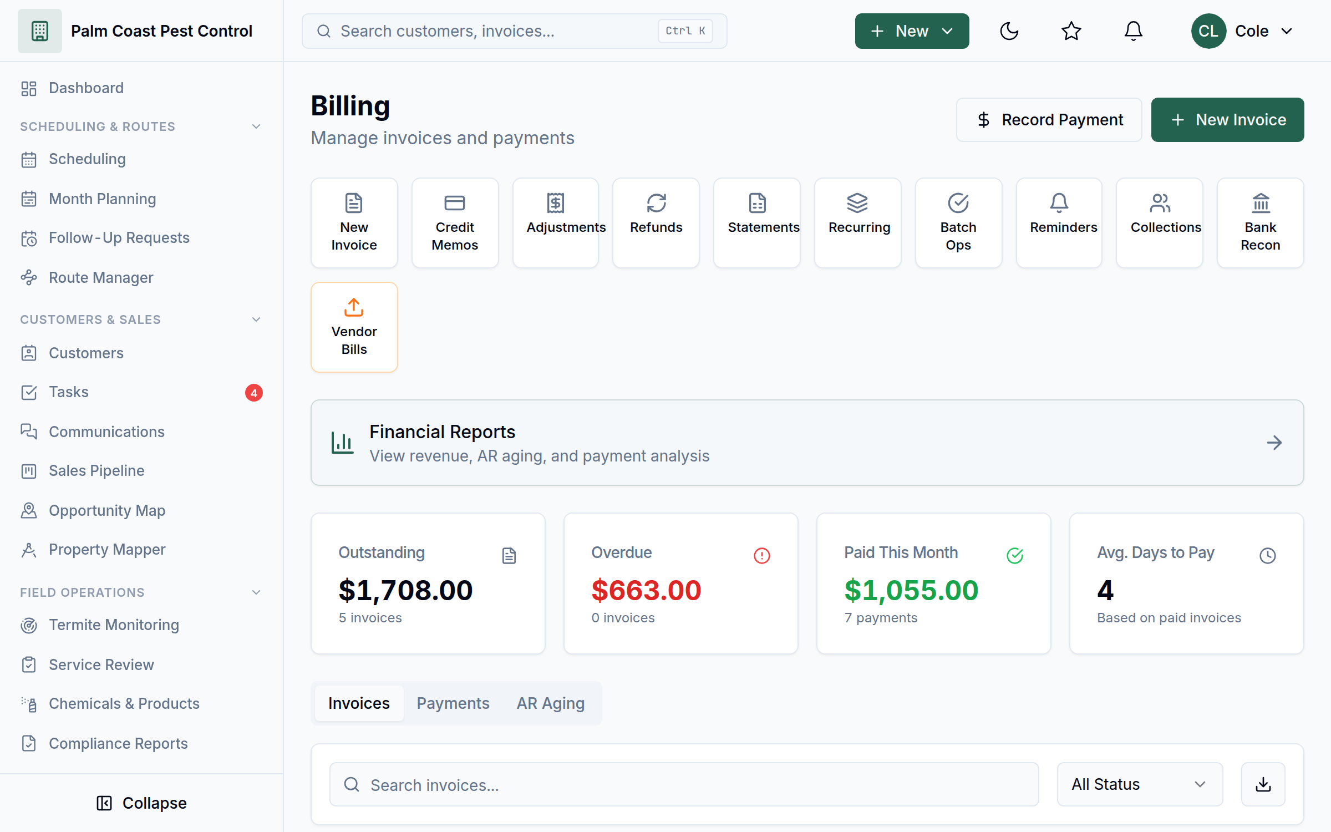The width and height of the screenshot is (1331, 832).
Task: Open Route Manager page
Action: click(x=141, y=277)
